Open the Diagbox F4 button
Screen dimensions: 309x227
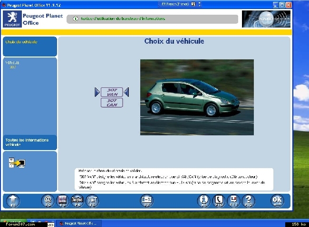point(77,201)
